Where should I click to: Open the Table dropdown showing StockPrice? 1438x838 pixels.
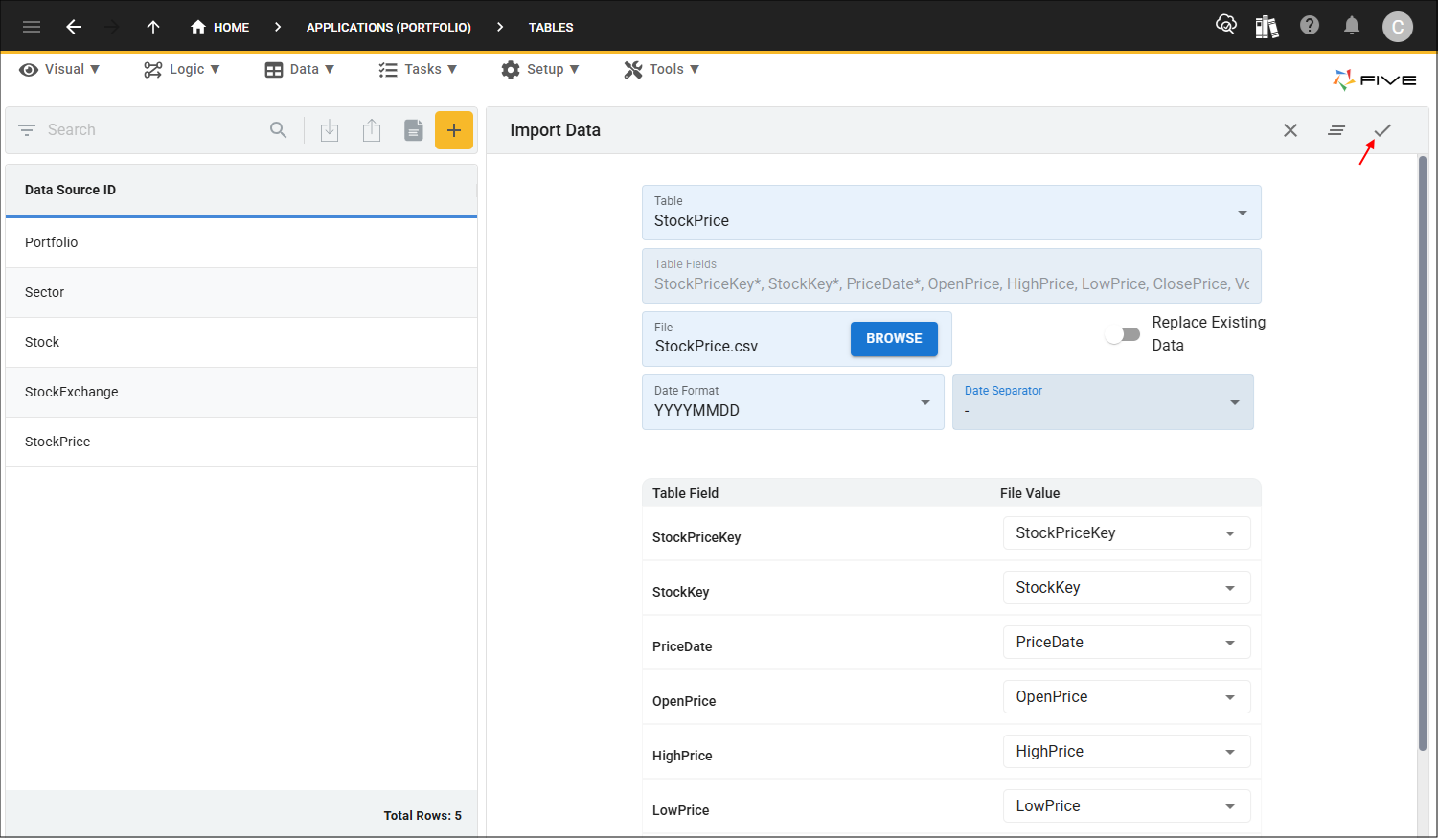951,213
